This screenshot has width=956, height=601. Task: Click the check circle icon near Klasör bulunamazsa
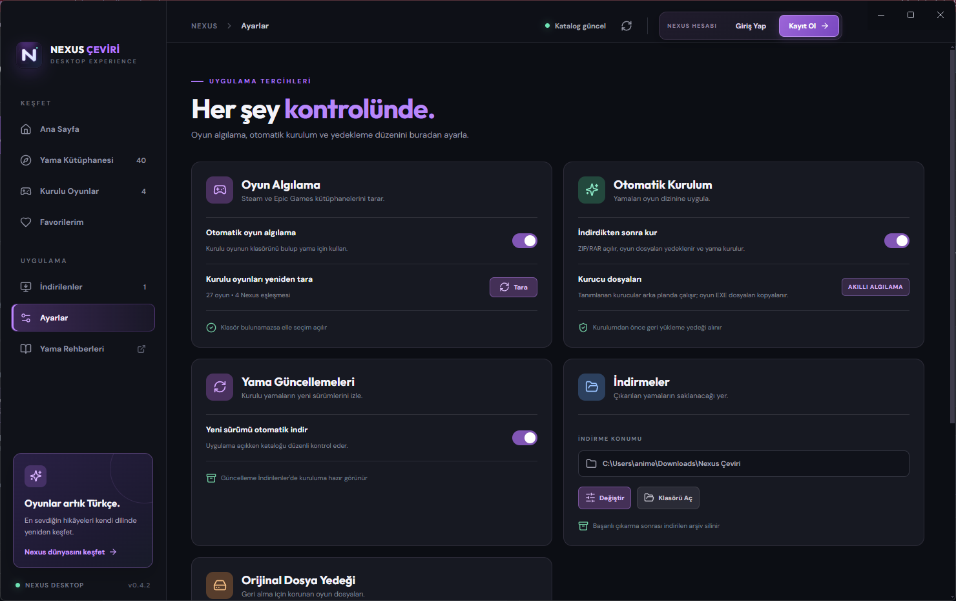(x=211, y=328)
